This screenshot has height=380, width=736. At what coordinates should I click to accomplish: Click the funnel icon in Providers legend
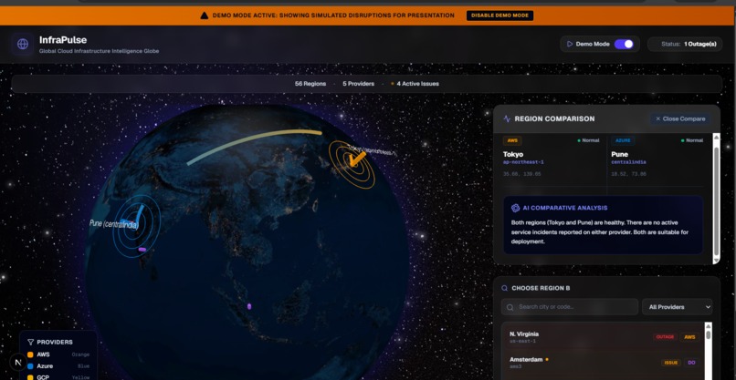(30, 342)
